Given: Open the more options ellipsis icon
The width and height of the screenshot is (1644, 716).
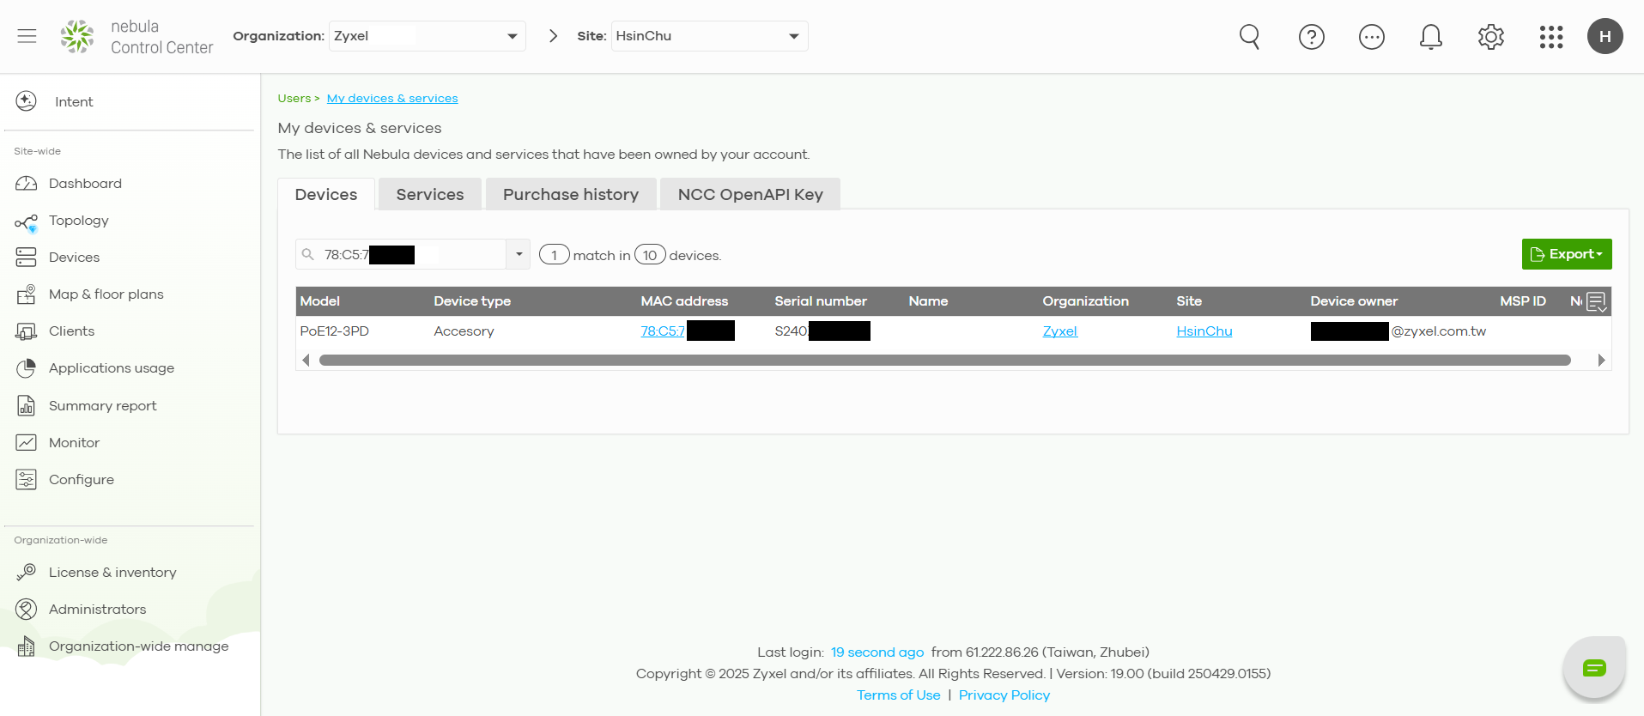Looking at the screenshot, I should pos(1371,37).
